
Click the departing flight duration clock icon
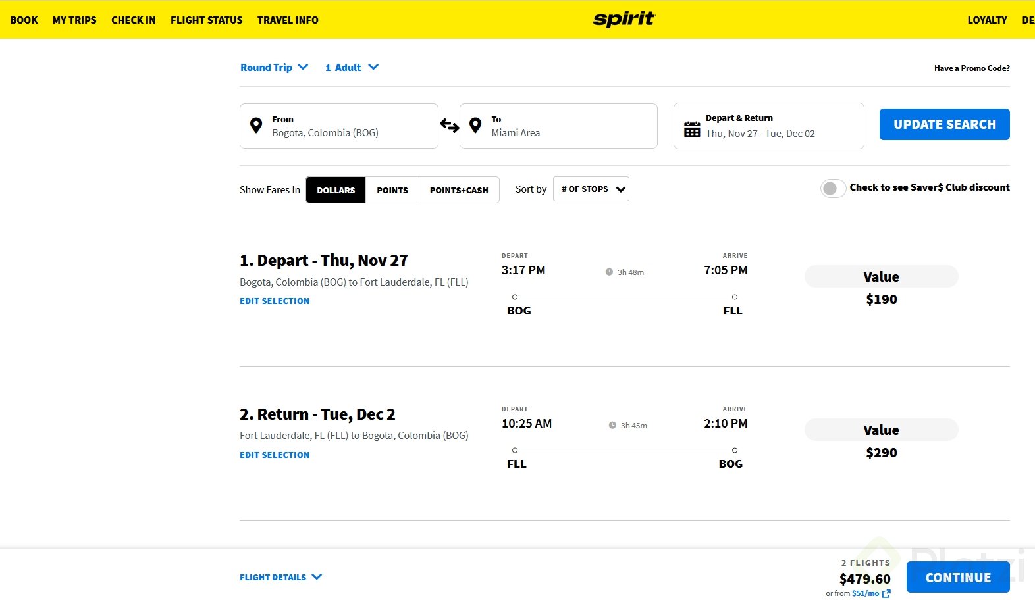pos(609,272)
